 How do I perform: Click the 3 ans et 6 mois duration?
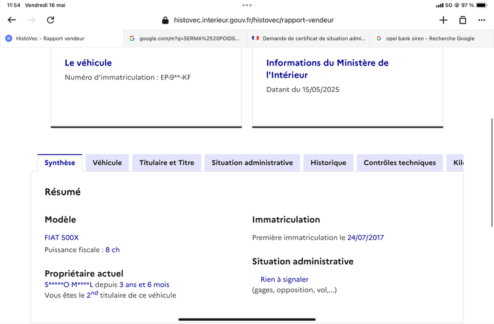(x=144, y=285)
